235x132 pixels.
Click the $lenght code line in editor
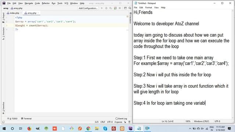click(x=32, y=25)
